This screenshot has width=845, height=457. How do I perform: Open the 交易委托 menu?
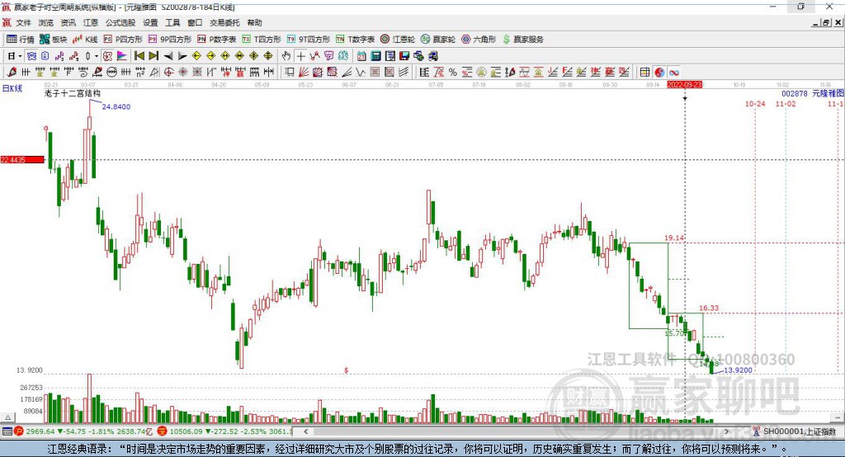pos(224,22)
